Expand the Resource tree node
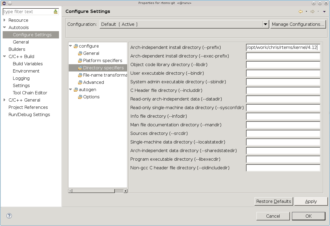Image resolution: width=330 pixels, height=226 pixels. [5, 20]
